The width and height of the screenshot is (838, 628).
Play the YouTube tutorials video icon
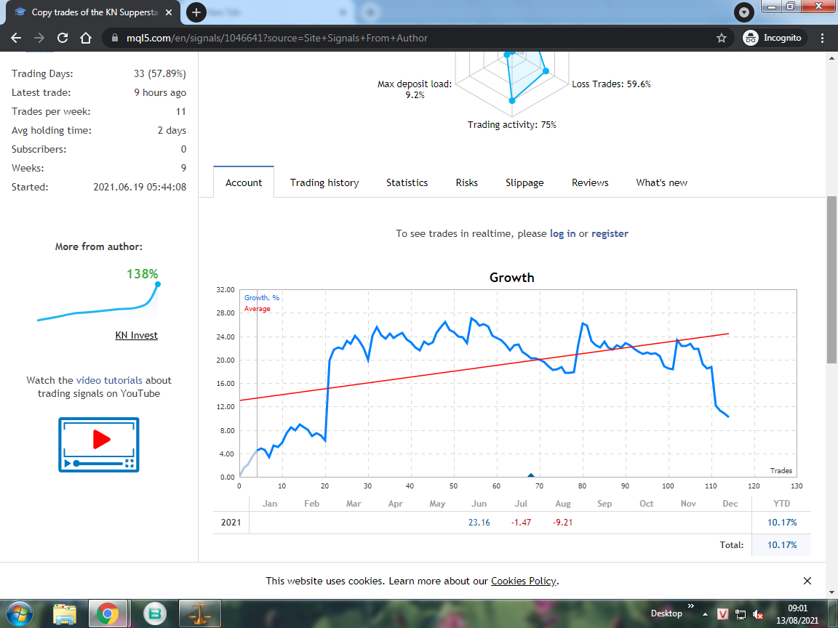[x=99, y=445]
